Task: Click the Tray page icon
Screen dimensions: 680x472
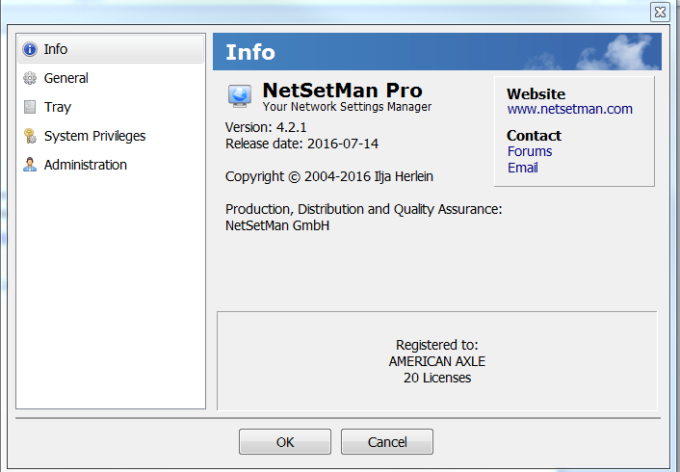Action: pos(30,107)
